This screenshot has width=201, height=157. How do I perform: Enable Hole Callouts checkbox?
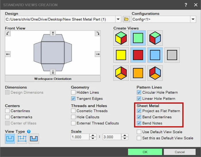point(73,117)
